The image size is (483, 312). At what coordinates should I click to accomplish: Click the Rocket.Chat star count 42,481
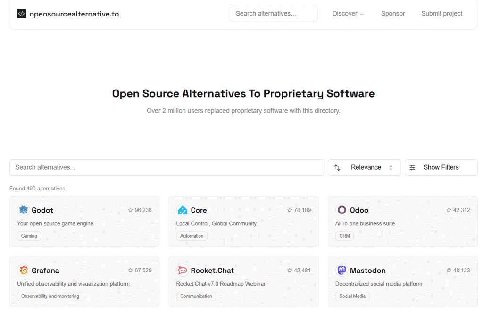pyautogui.click(x=302, y=271)
